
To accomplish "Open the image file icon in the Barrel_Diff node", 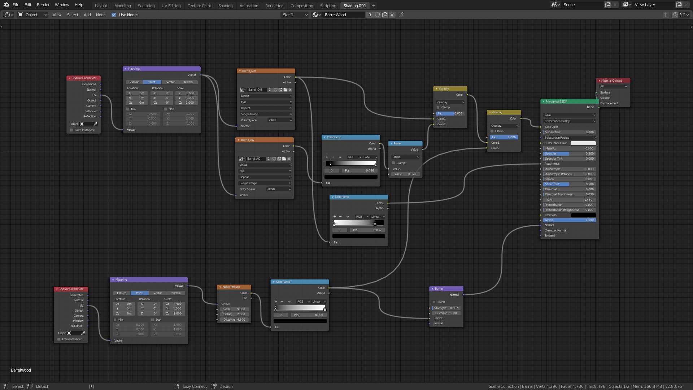I will [285, 90].
